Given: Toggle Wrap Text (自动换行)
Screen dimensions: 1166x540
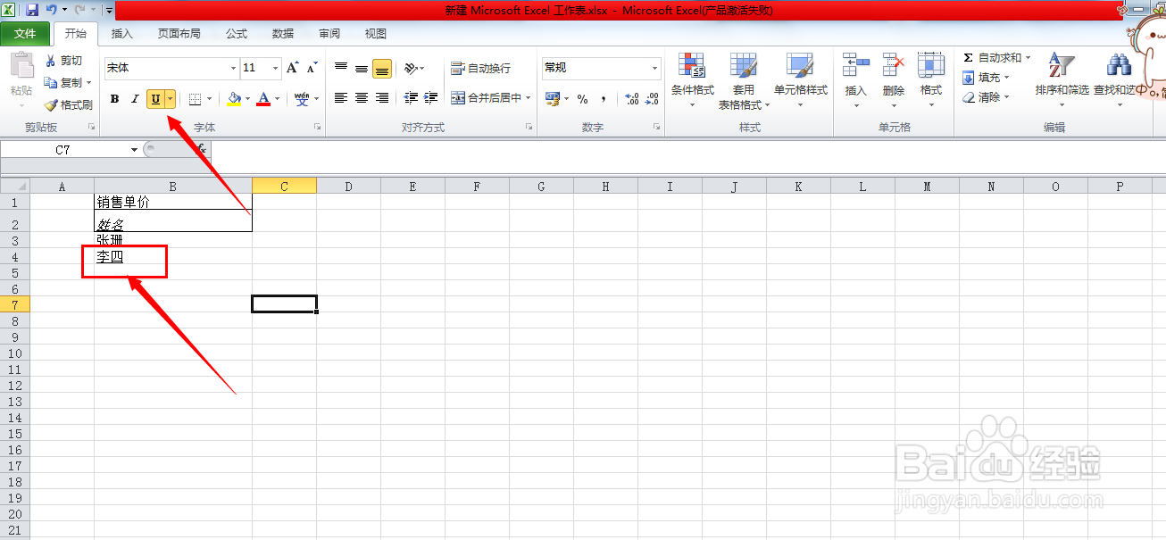Looking at the screenshot, I should click(480, 68).
